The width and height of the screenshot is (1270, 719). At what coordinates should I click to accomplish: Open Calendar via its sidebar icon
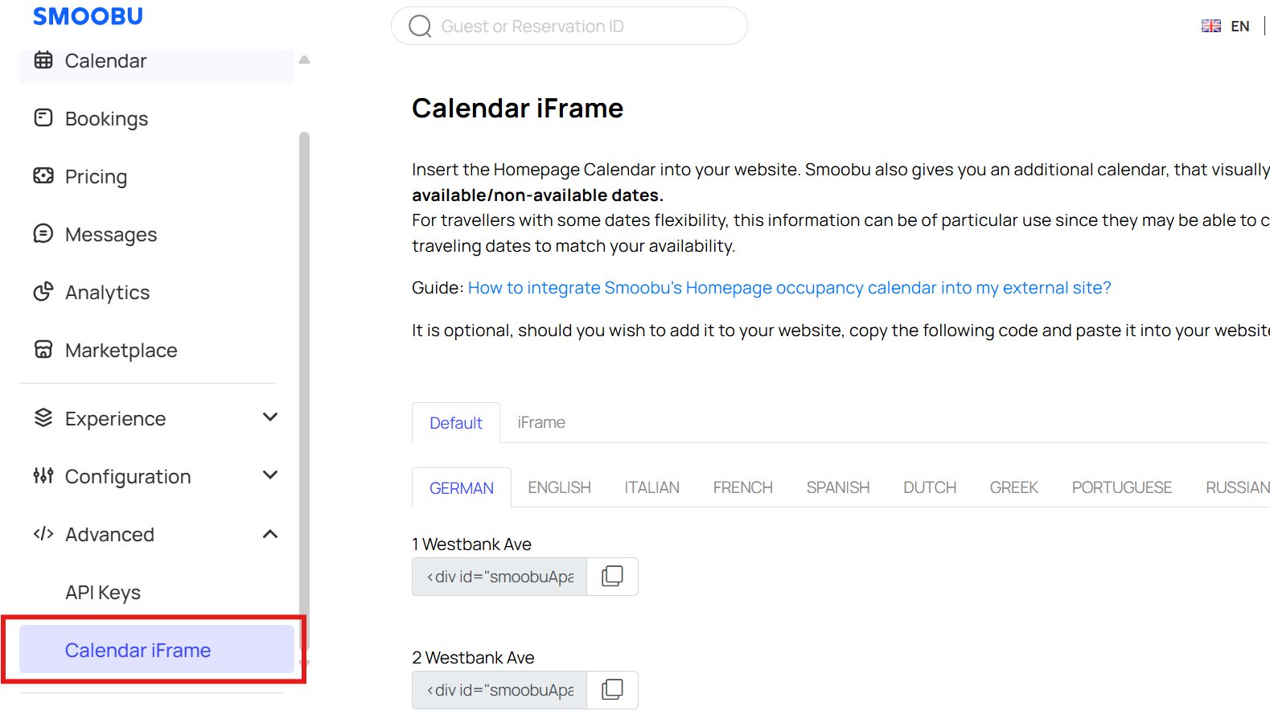click(43, 60)
